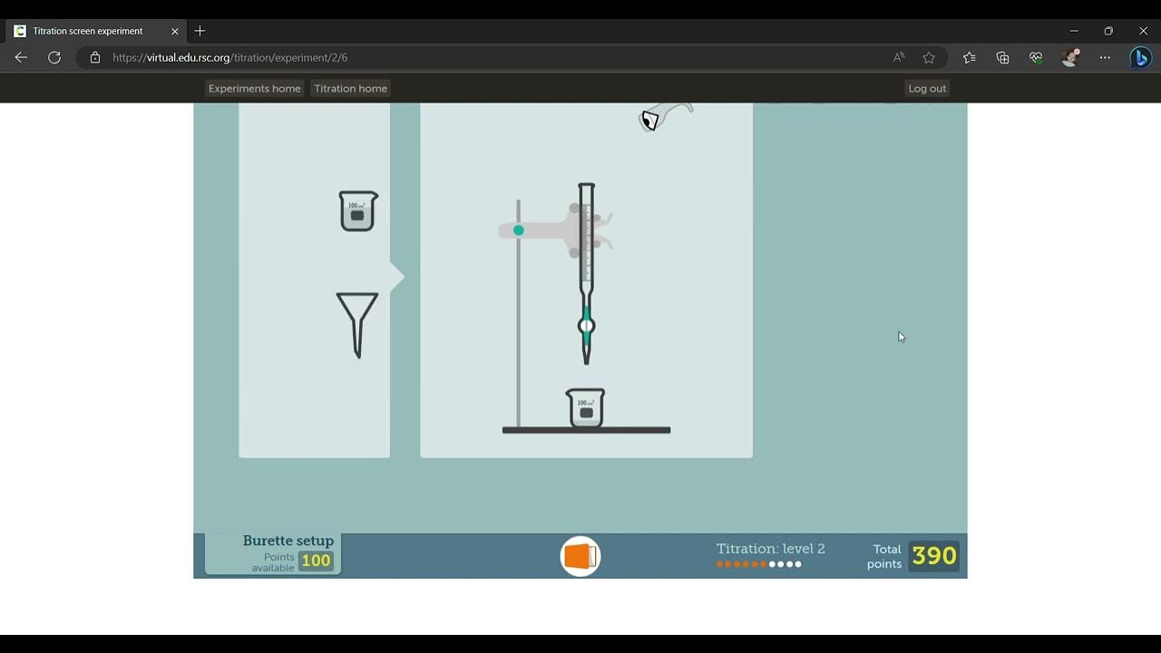Open a new browser tab
The height and width of the screenshot is (653, 1161).
click(200, 31)
